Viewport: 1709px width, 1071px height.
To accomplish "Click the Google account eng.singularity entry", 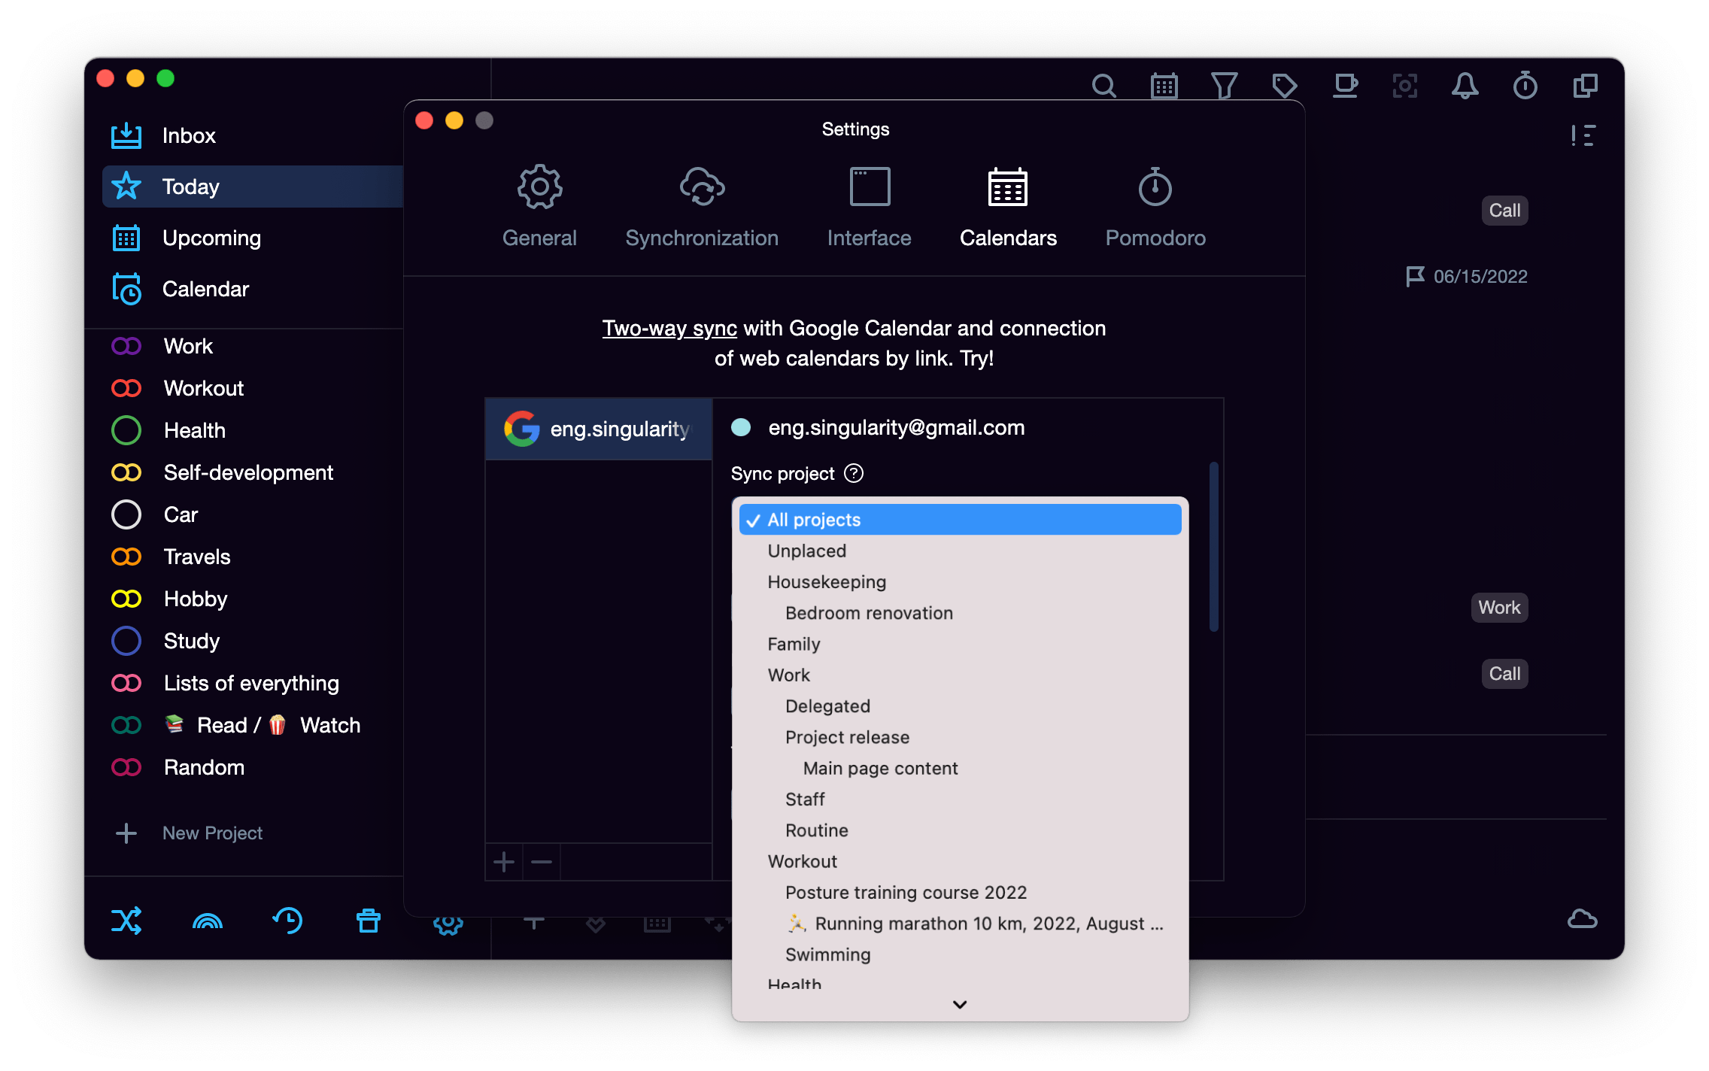I will click(599, 429).
